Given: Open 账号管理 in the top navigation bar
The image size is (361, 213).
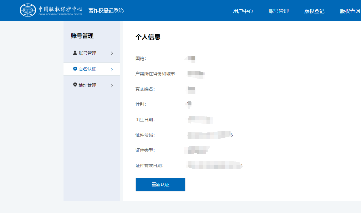Looking at the screenshot, I should 278,11.
